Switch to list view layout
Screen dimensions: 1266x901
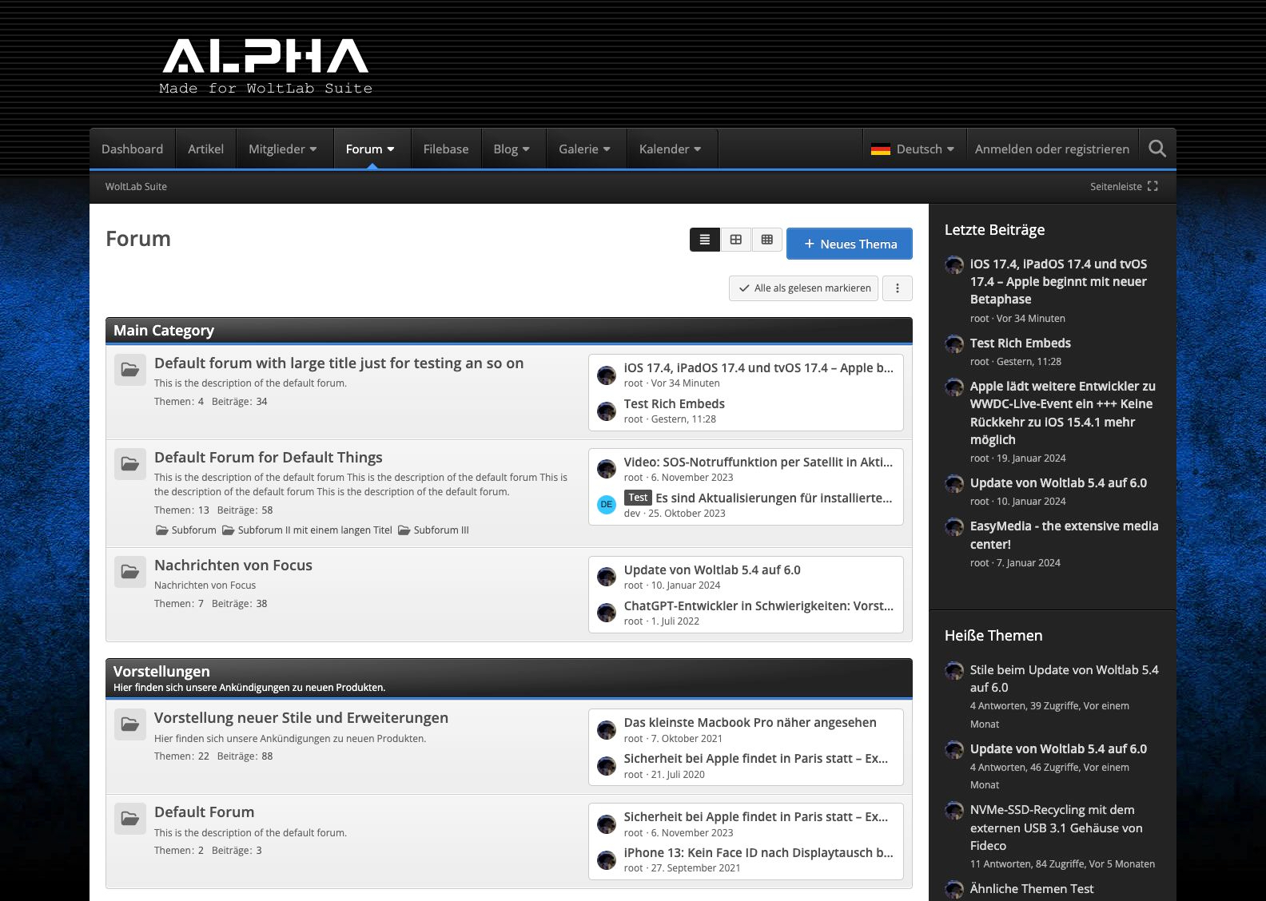click(x=704, y=240)
